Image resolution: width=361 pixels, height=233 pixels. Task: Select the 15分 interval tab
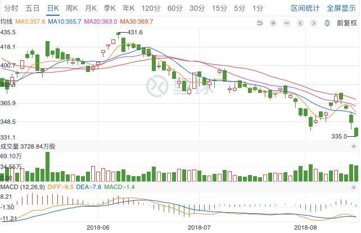click(x=219, y=8)
